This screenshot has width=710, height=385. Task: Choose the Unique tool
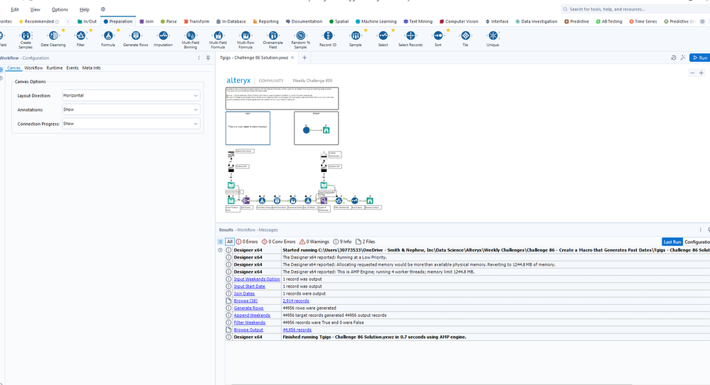tap(492, 36)
